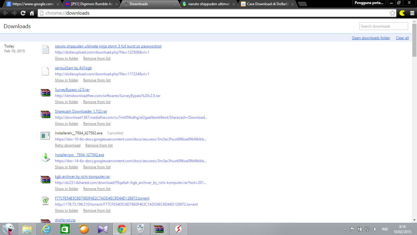Open seriousSam by AVI.kgb link
Screen dimensions: 417x235
pyautogui.click(x=73, y=68)
